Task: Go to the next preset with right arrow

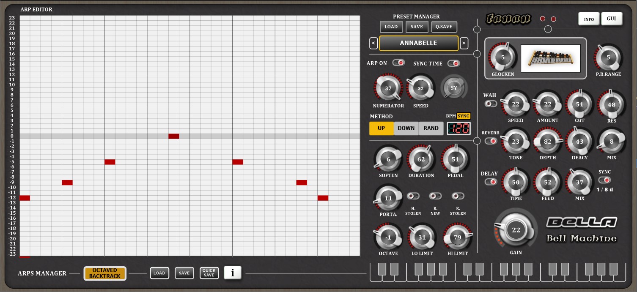Action: pos(464,43)
